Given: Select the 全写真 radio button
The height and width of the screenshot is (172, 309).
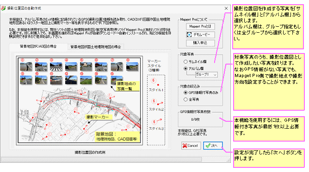Looking at the screenshot, I should [x=185, y=100].
